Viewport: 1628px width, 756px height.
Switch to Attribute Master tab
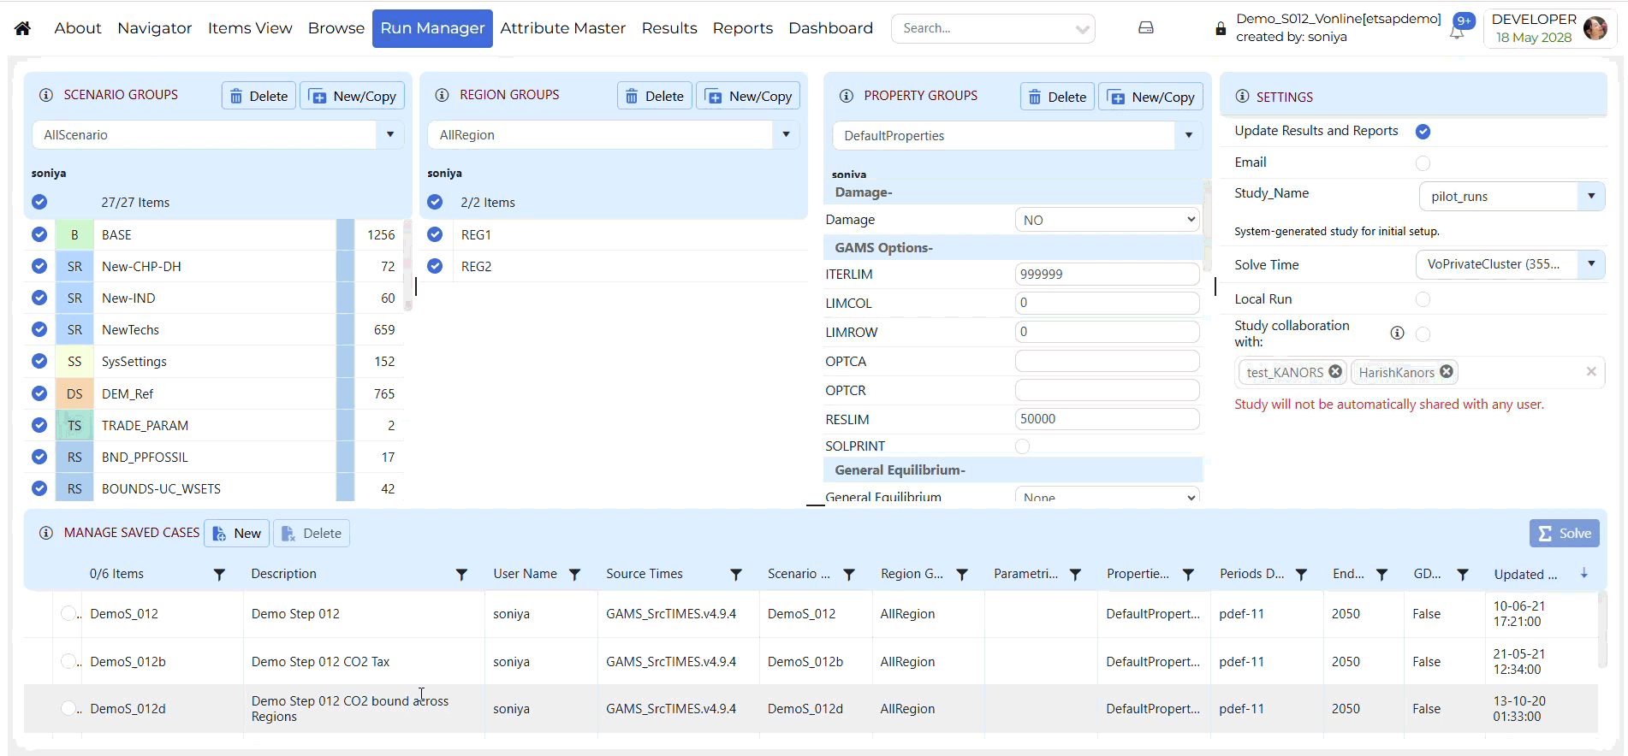click(563, 28)
